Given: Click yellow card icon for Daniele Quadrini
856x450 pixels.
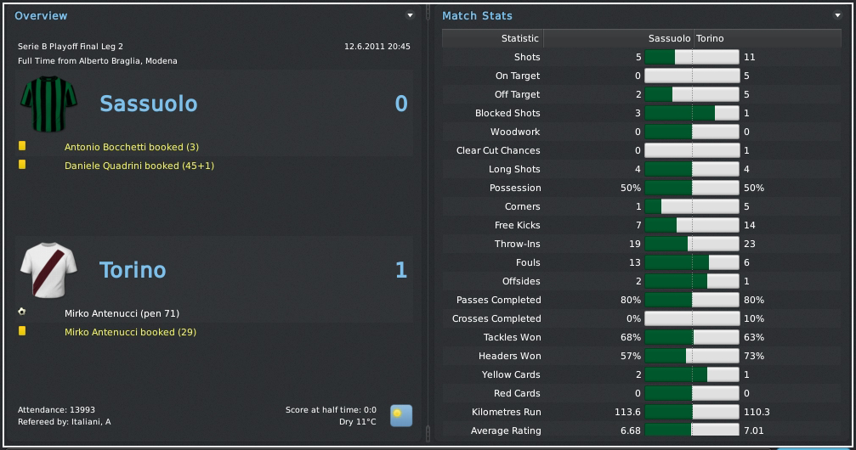Looking at the screenshot, I should (x=22, y=165).
